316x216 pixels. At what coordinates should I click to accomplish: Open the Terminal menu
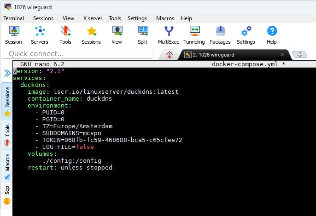click(x=14, y=18)
